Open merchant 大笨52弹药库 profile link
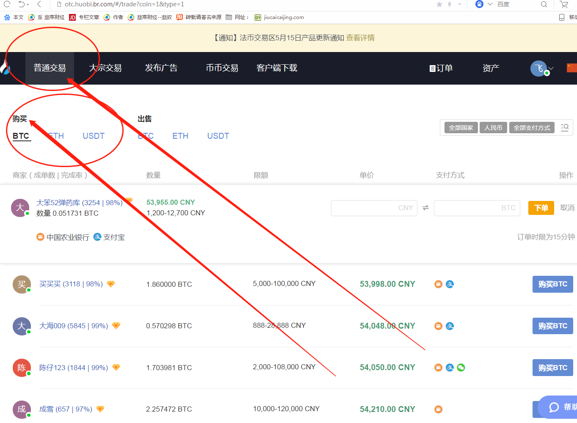 coord(80,203)
